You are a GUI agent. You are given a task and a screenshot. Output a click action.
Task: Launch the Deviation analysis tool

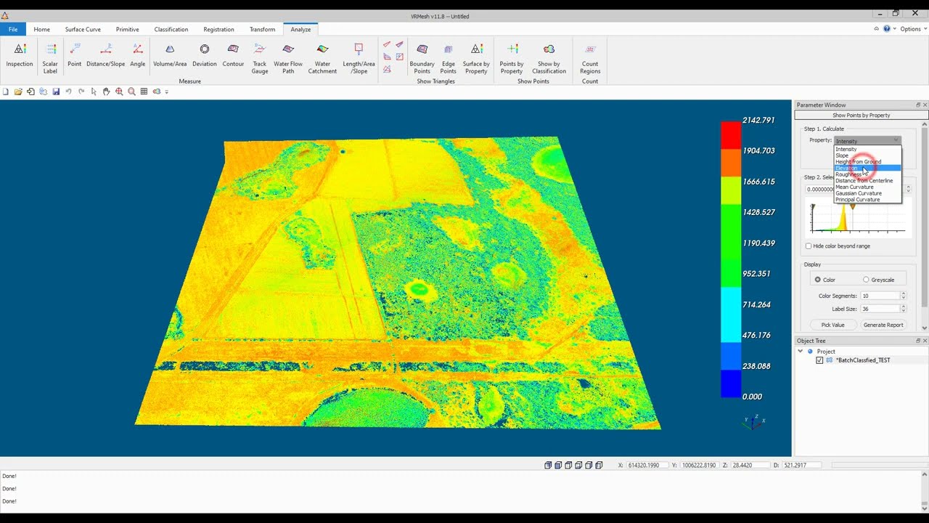point(205,57)
